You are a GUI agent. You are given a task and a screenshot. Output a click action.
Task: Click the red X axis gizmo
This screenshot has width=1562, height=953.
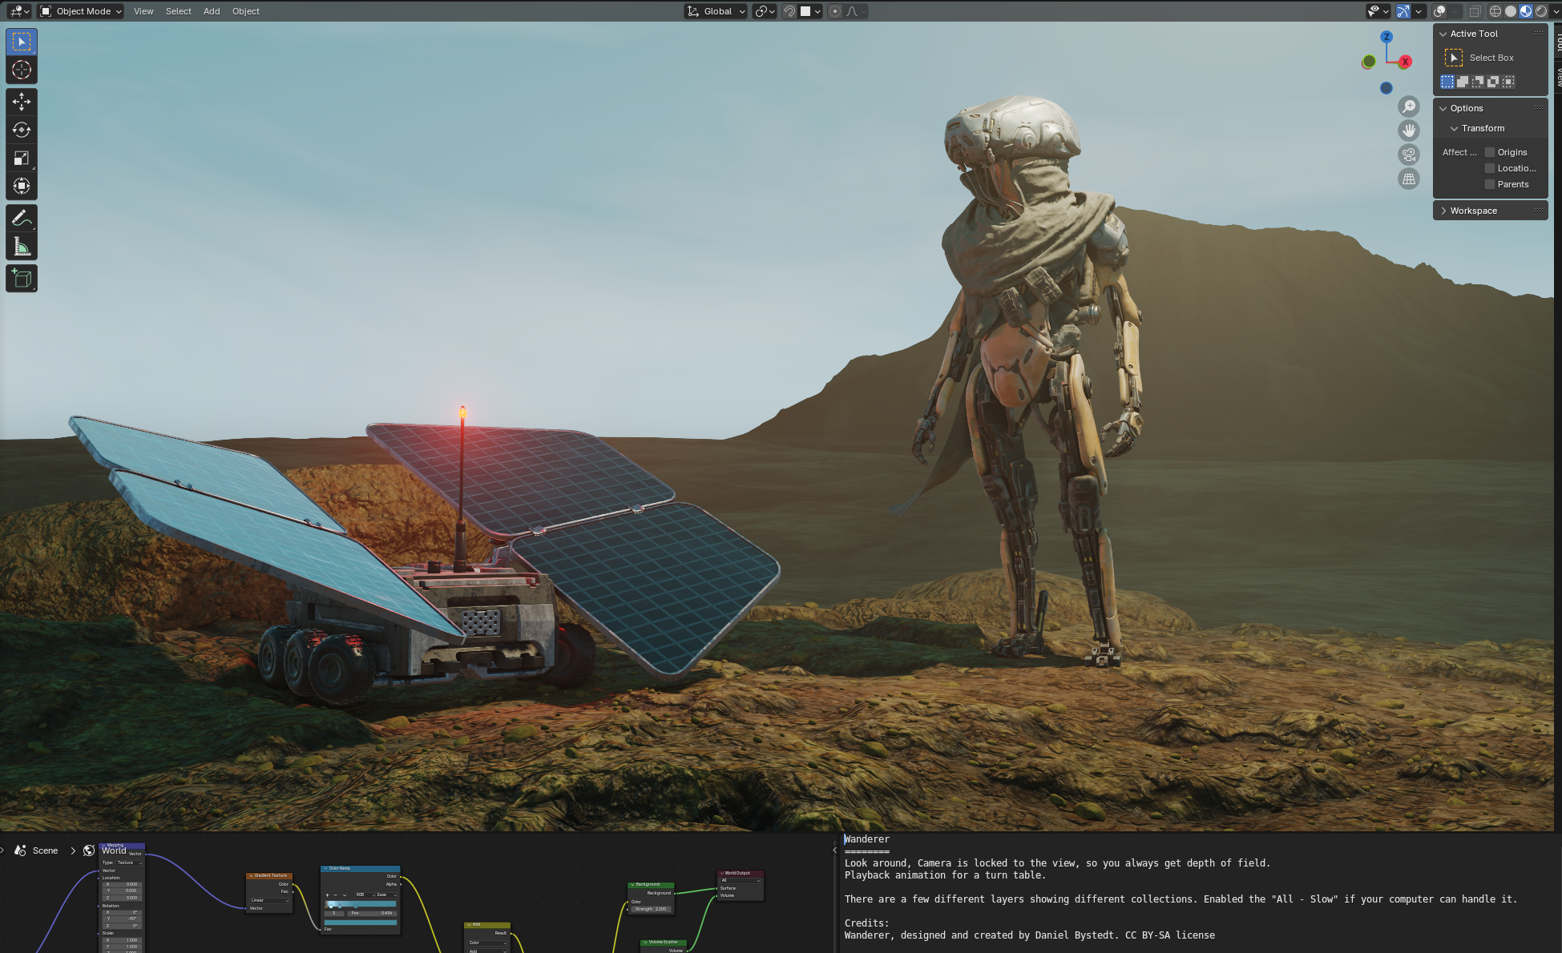click(1405, 62)
